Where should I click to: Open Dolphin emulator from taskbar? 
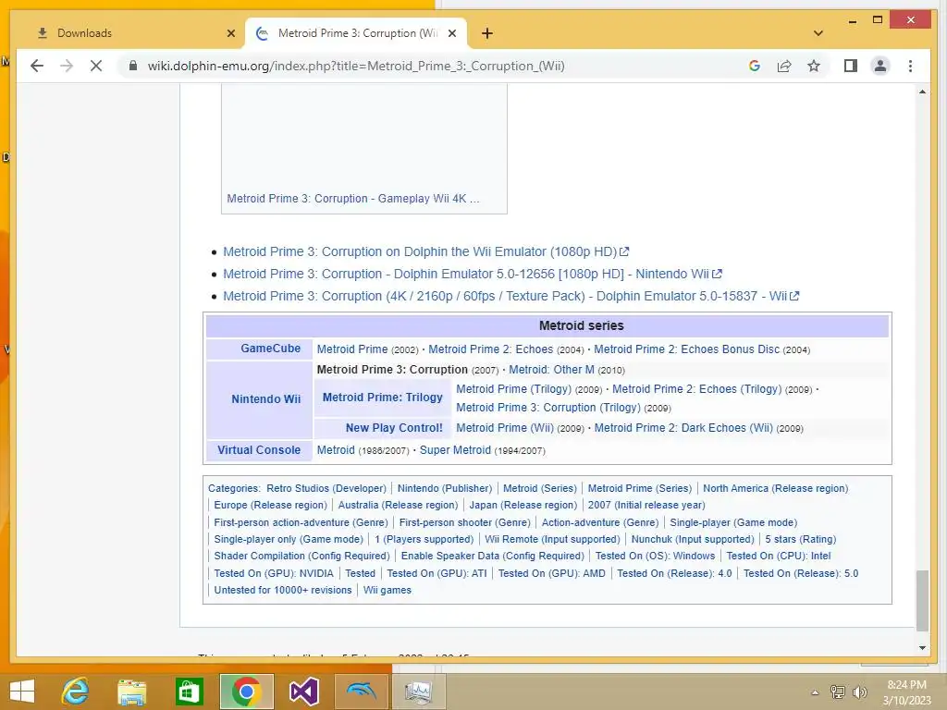pos(362,692)
